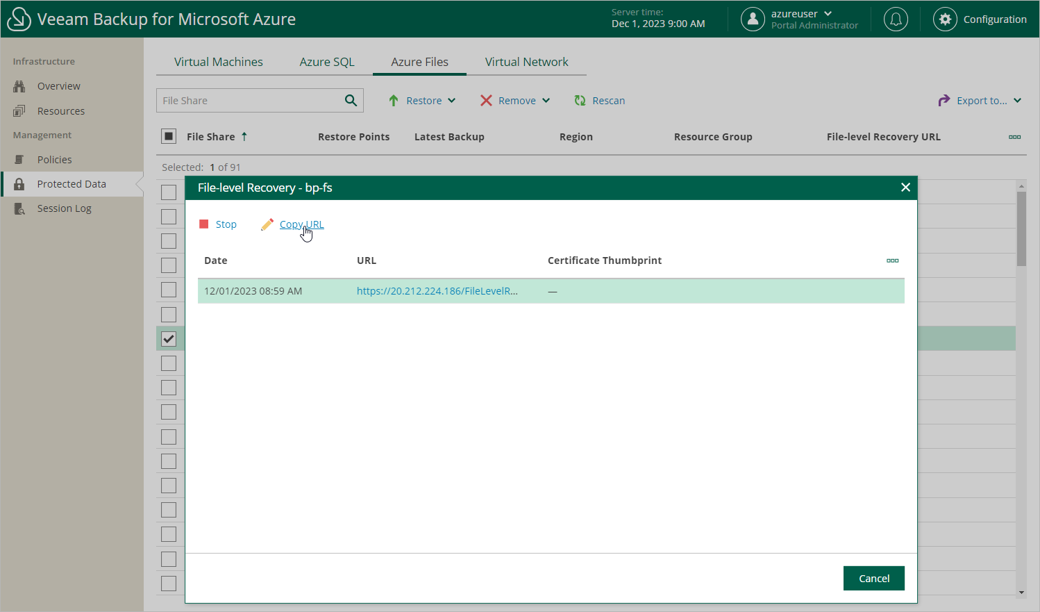Switch to Virtual Machines tab
The height and width of the screenshot is (612, 1040).
tap(219, 62)
